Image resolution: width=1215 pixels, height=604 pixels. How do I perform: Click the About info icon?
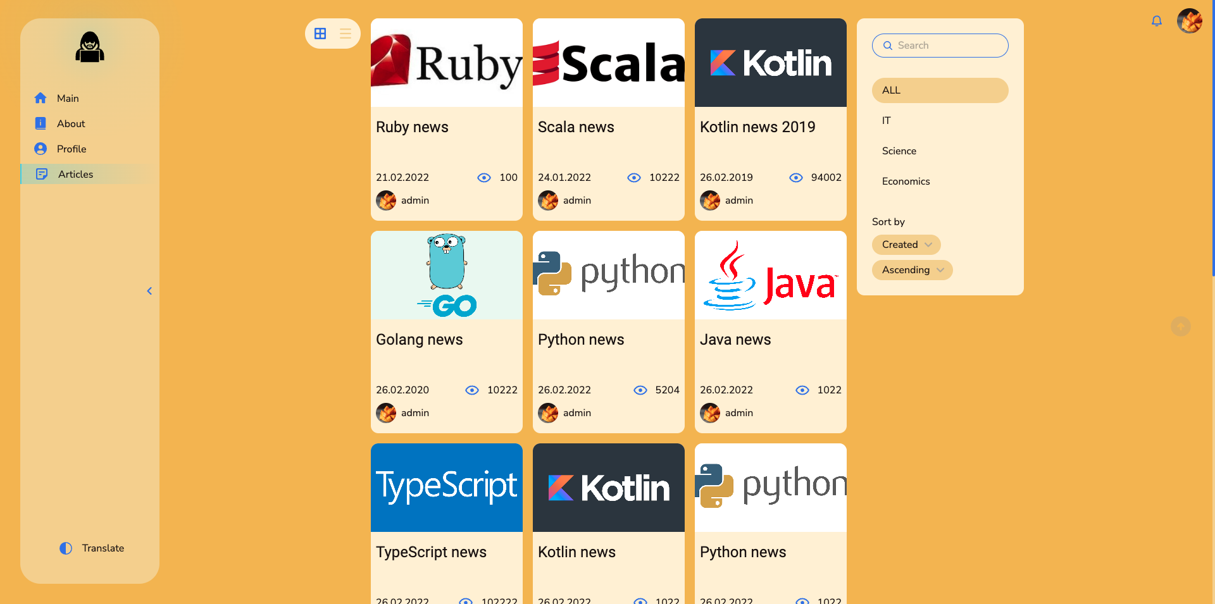(40, 123)
